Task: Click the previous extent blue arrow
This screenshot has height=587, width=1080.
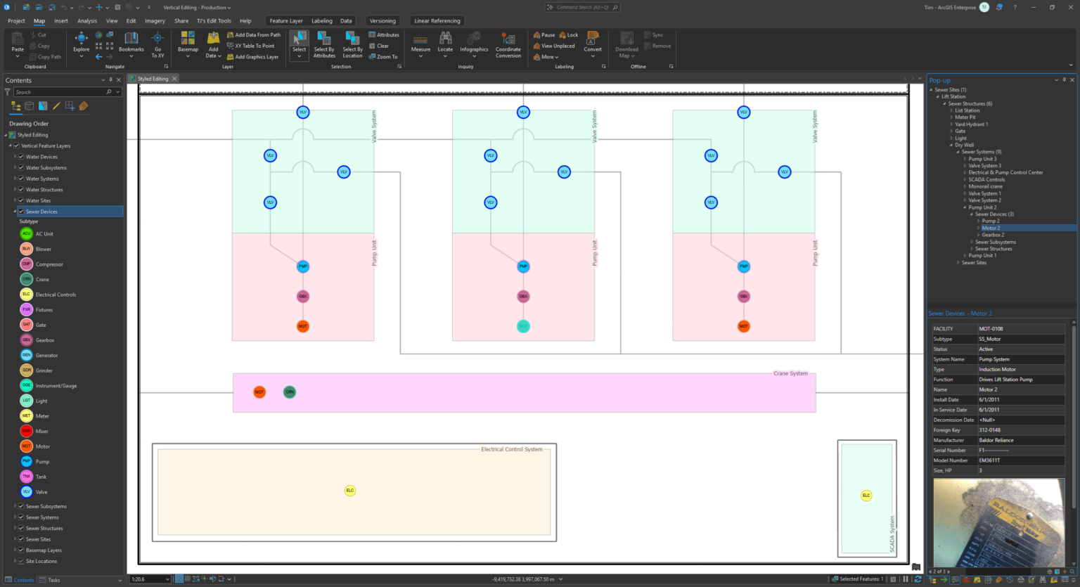Action: [98, 57]
